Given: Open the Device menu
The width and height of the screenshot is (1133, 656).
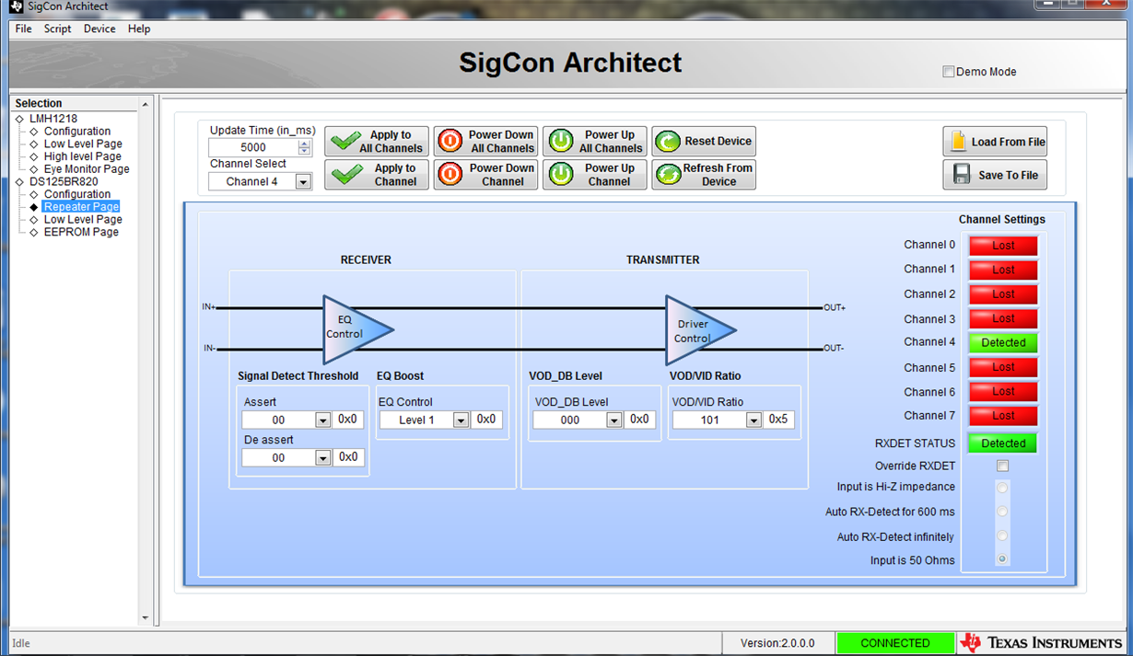Looking at the screenshot, I should (99, 29).
